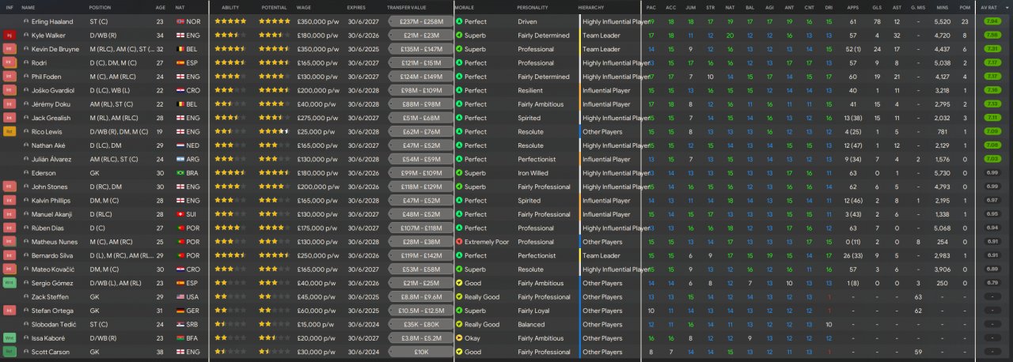Click Haaland's 7.94 average rating badge
The image size is (1013, 362).
991,21
